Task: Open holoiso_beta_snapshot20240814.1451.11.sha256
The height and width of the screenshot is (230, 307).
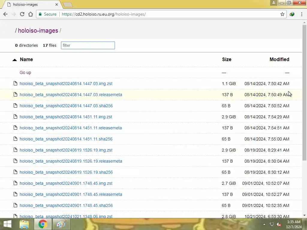Action: 66,139
